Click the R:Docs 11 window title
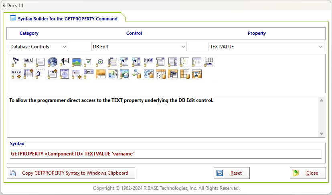Image resolution: width=332 pixels, height=195 pixels. click(13, 5)
